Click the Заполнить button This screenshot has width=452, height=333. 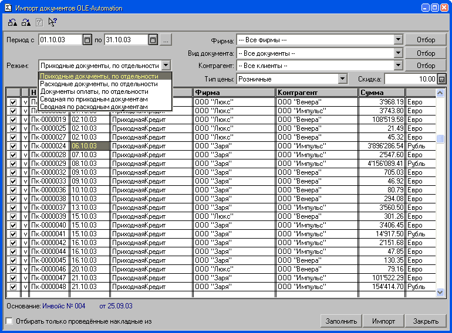coord(341,321)
